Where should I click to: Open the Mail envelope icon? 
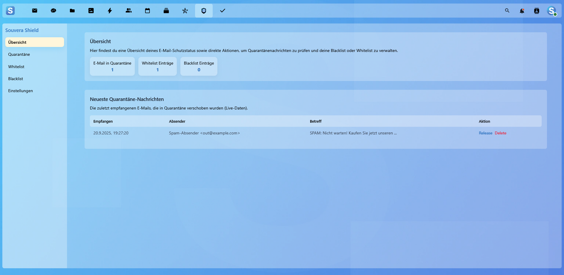coord(35,11)
